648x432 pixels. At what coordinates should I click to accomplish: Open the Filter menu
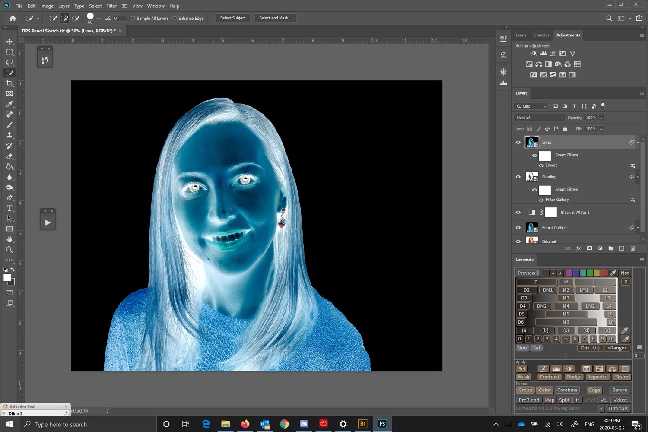(111, 6)
